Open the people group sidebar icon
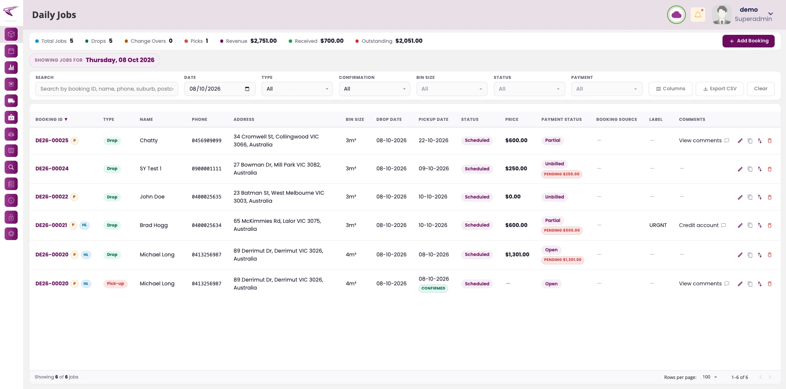Viewport: 786px width, 389px height. [x=11, y=134]
